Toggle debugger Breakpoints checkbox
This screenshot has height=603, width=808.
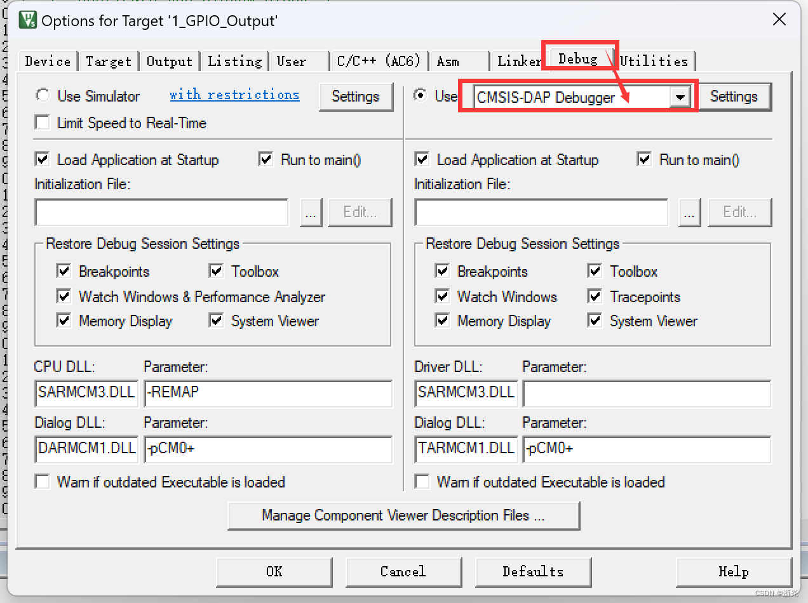click(x=443, y=271)
